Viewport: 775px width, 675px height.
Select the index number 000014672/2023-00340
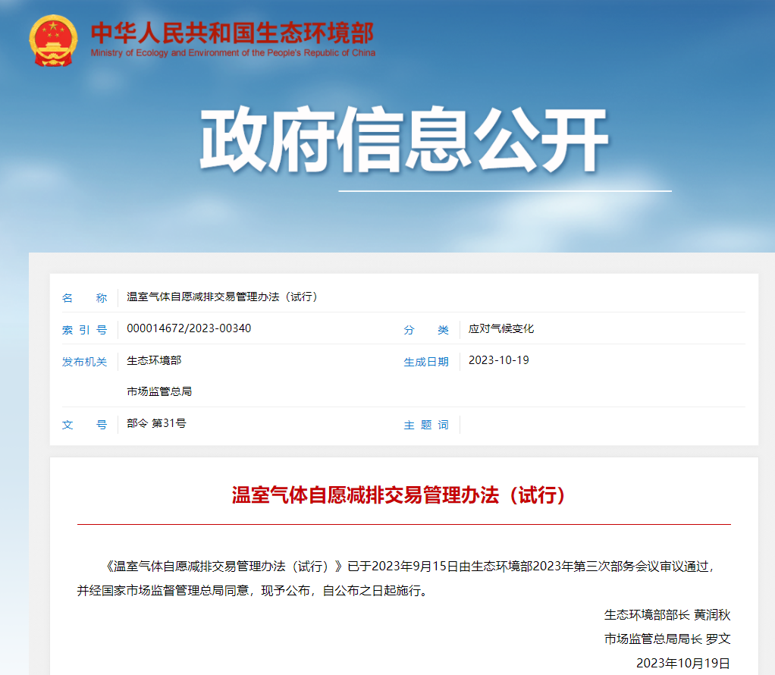187,329
